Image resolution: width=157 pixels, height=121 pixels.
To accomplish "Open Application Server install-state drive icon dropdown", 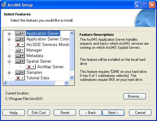I will (20, 33).
